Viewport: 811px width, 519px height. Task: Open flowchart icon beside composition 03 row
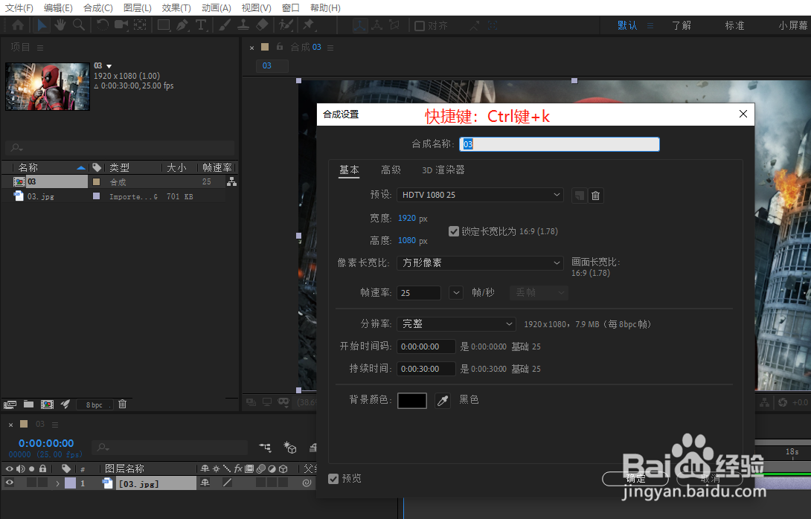[x=231, y=181]
